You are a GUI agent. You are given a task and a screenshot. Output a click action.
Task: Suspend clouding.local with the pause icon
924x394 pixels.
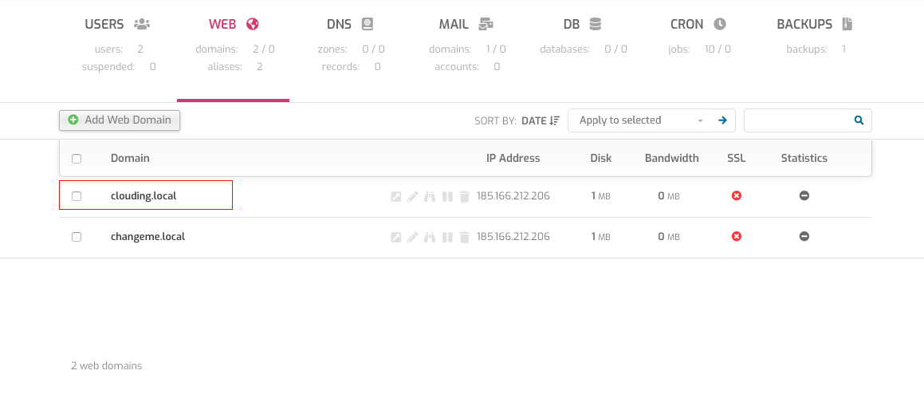click(447, 196)
